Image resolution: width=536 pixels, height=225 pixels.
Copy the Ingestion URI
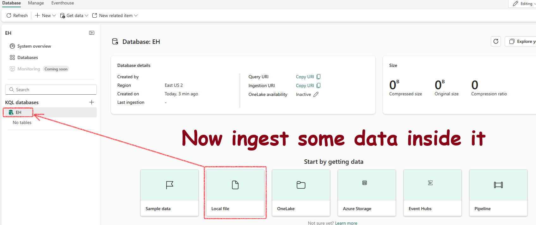click(x=305, y=86)
